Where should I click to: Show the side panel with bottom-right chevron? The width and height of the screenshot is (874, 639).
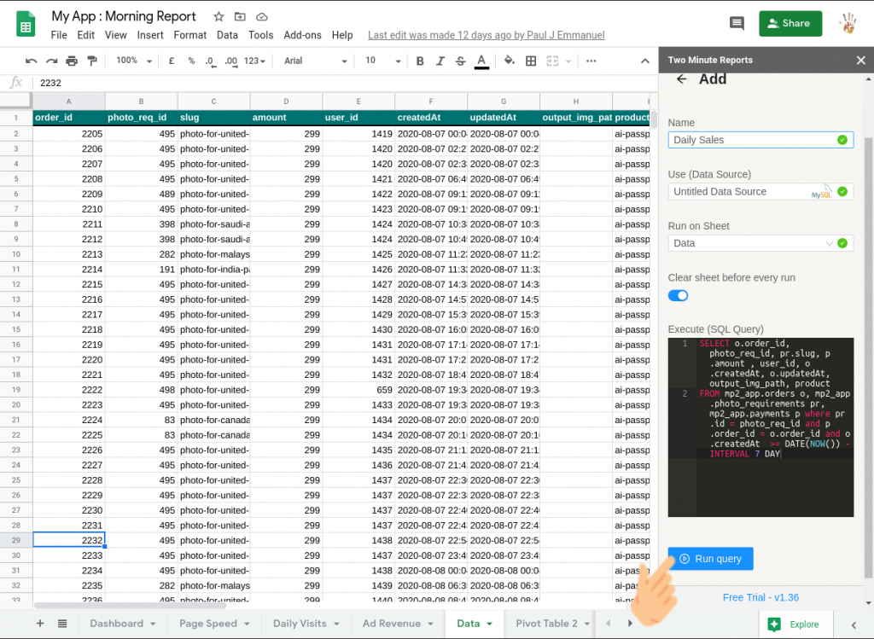click(x=854, y=624)
